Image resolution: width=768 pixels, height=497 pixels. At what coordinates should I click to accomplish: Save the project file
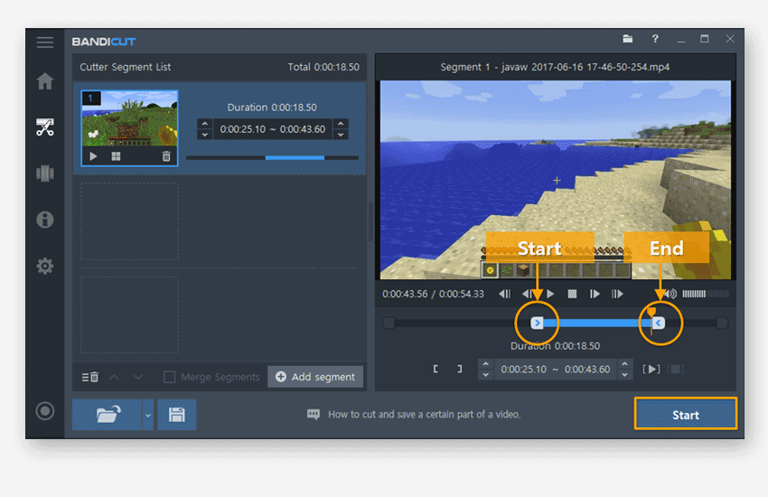(177, 414)
